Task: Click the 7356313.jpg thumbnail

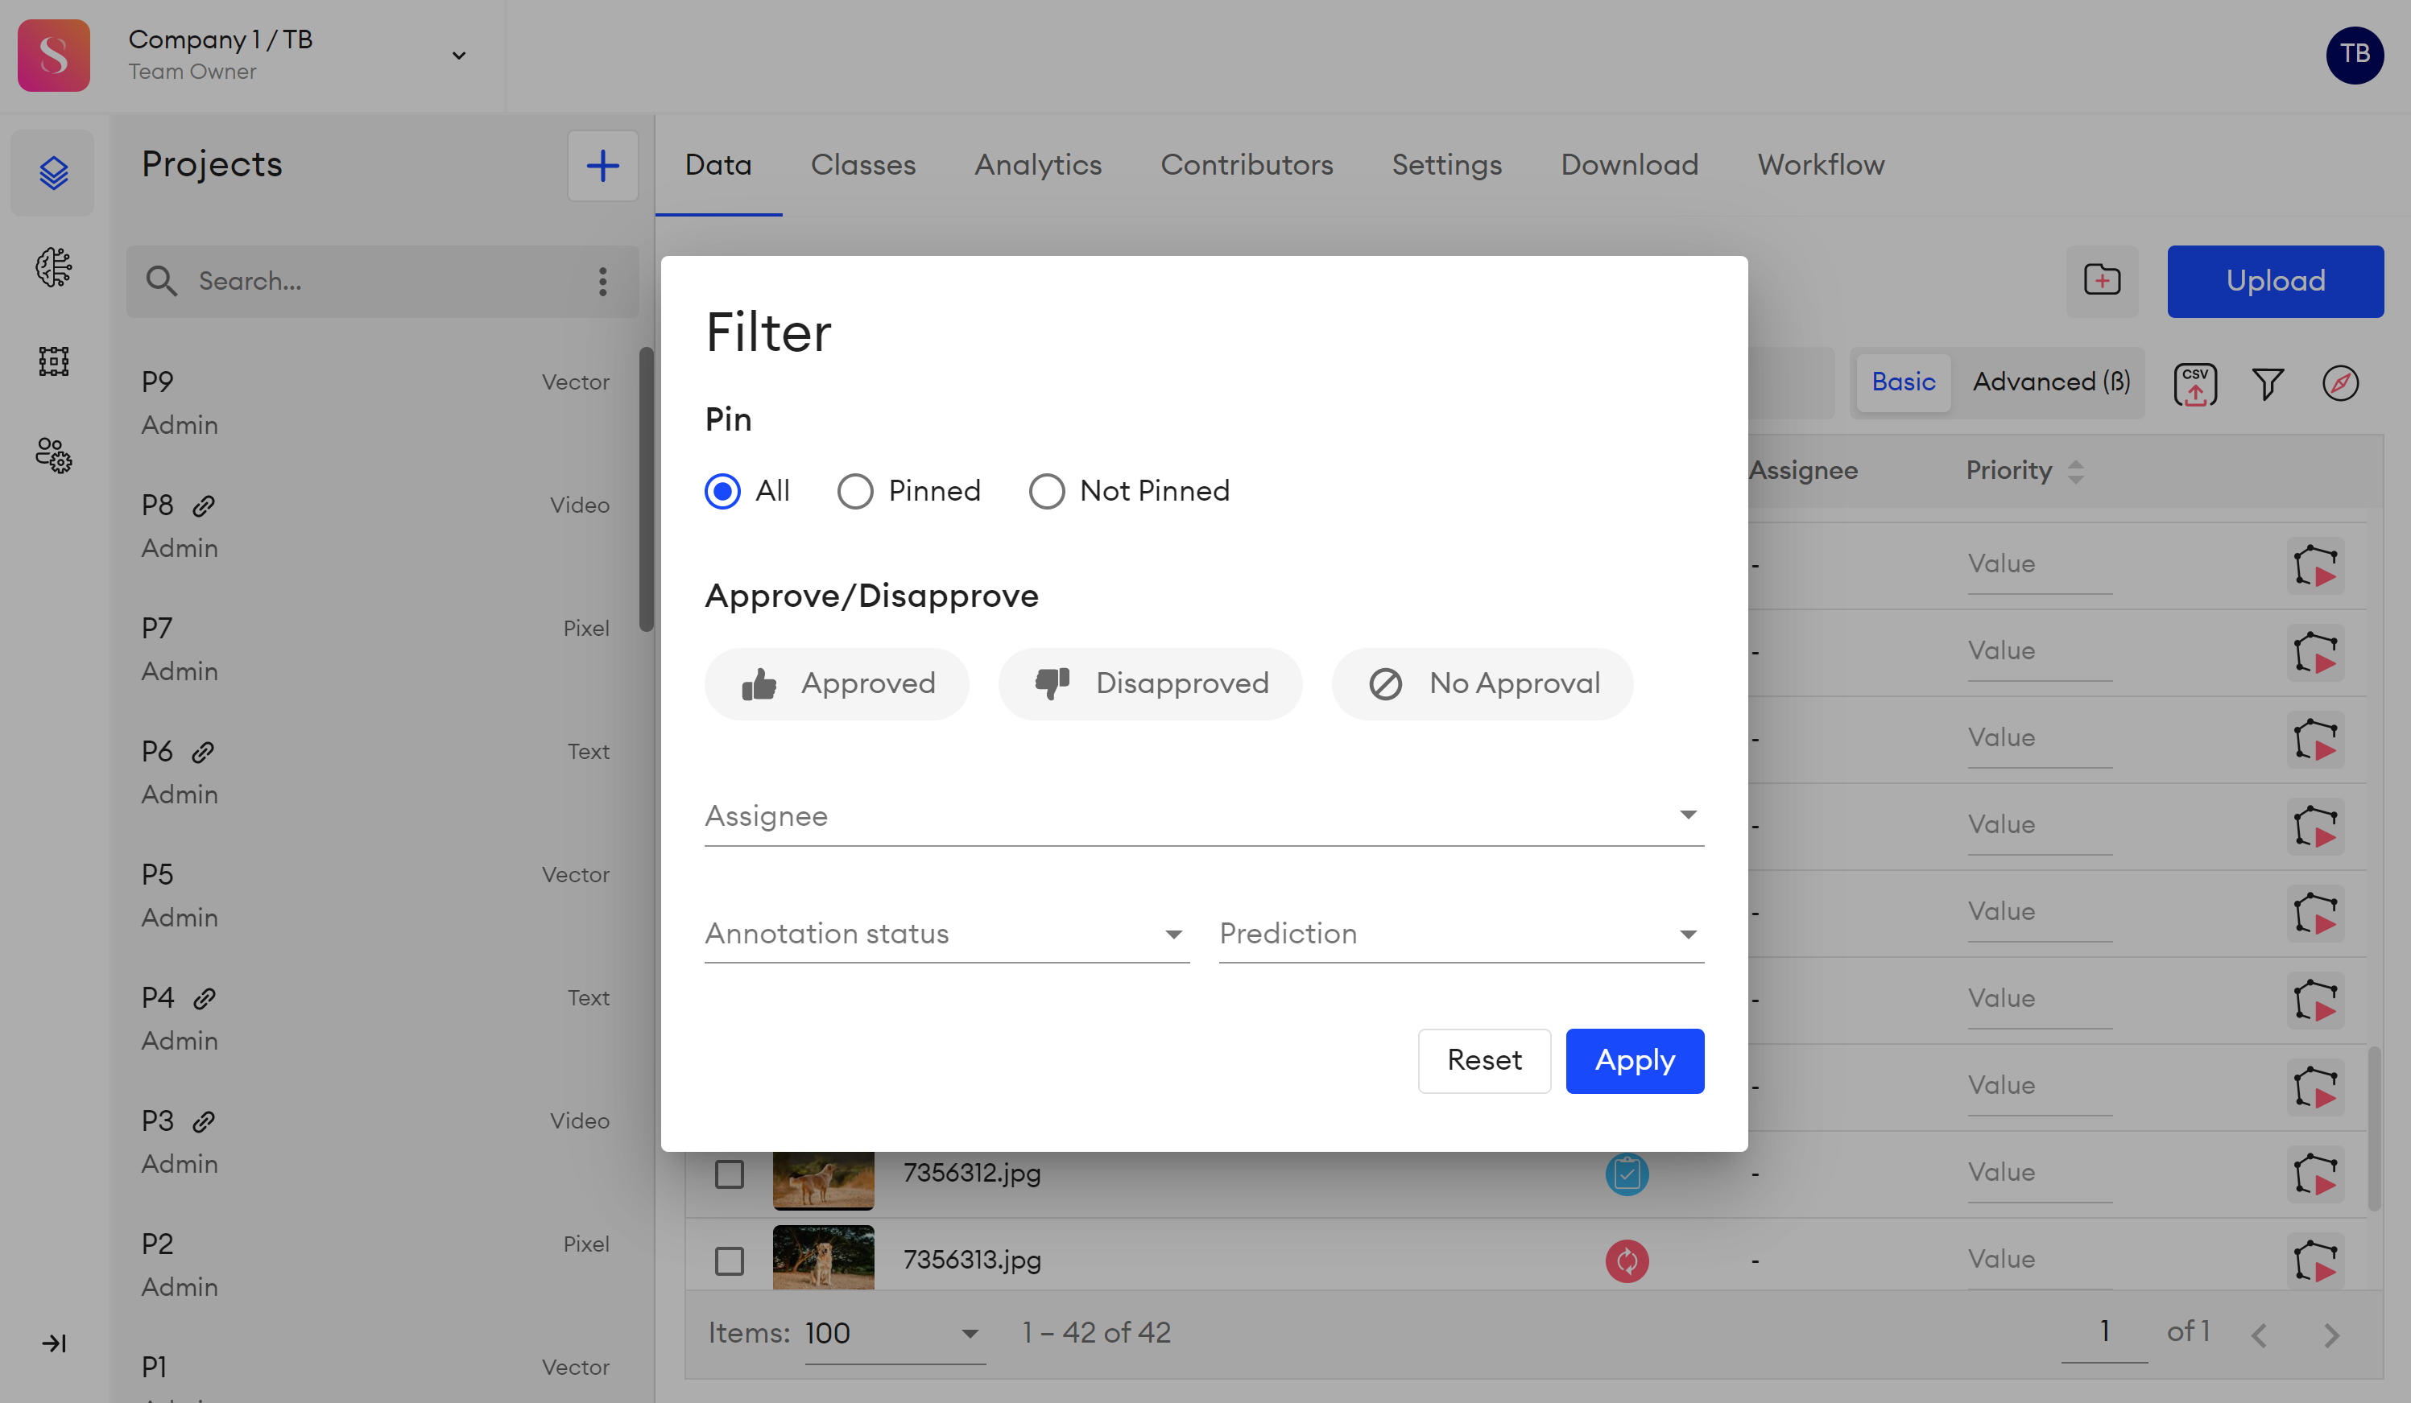Action: (x=823, y=1259)
